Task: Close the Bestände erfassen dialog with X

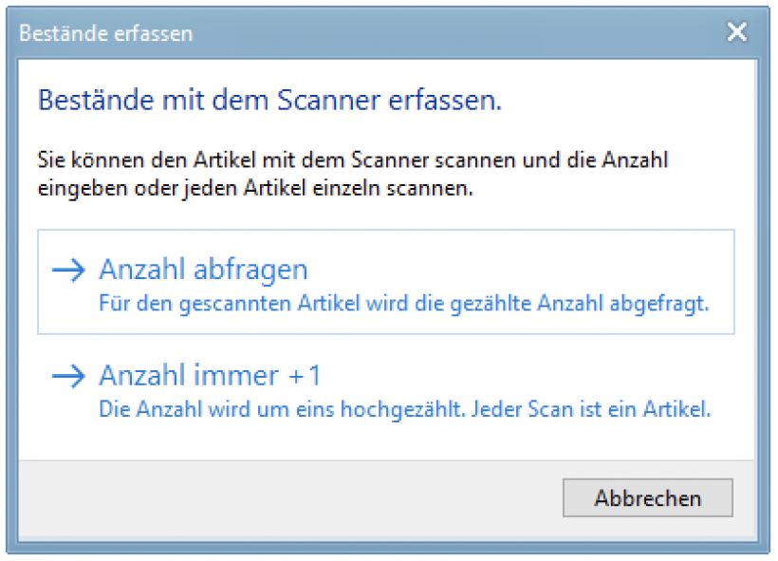Action: click(736, 33)
